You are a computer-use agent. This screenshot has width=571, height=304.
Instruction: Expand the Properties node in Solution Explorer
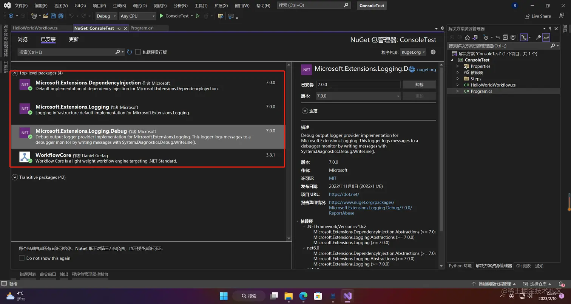coord(458,66)
